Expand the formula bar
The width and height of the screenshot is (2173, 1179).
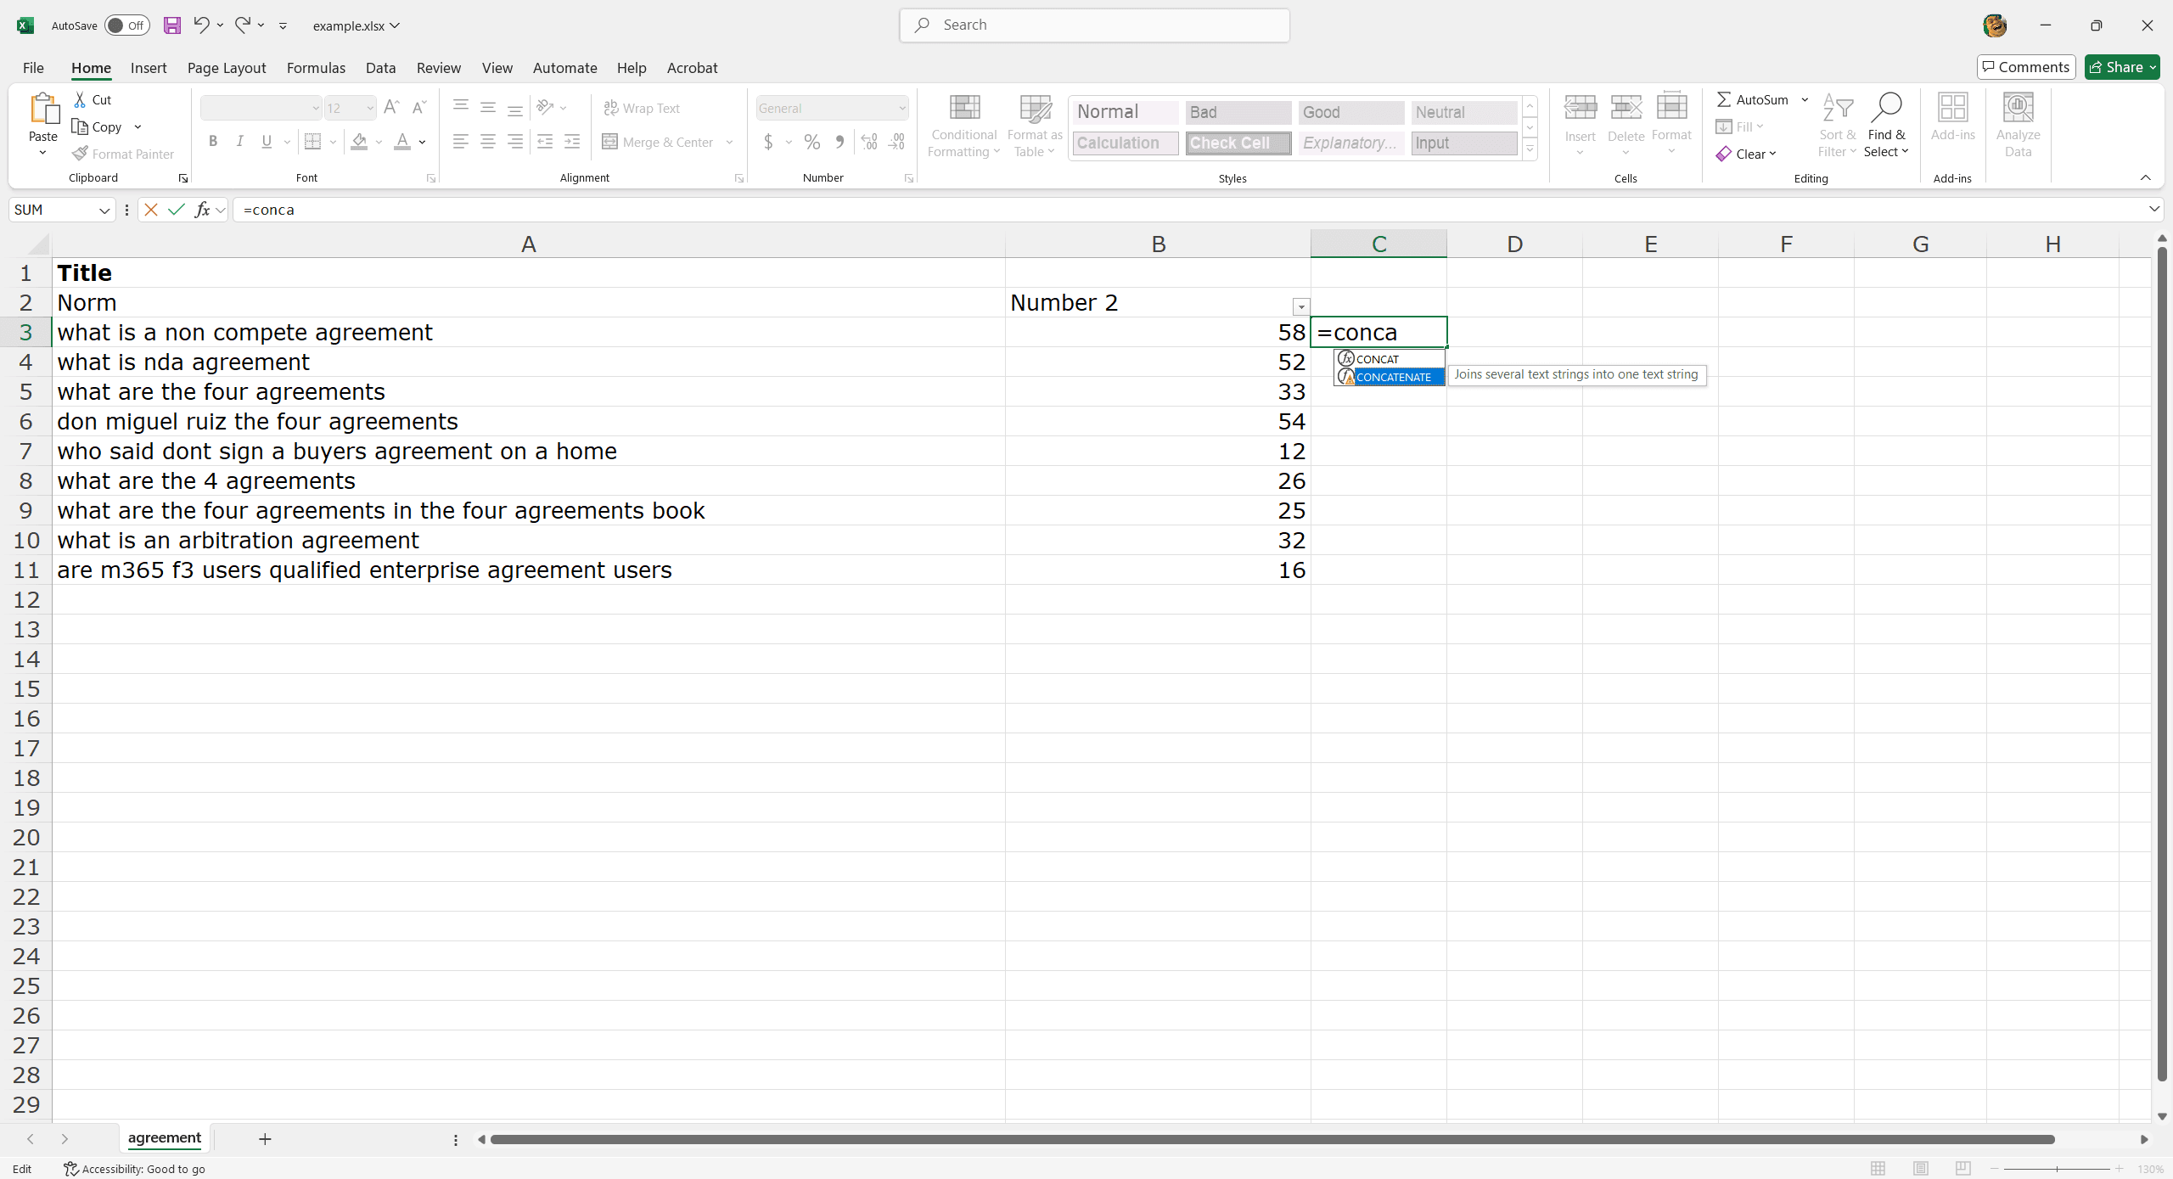click(2153, 209)
